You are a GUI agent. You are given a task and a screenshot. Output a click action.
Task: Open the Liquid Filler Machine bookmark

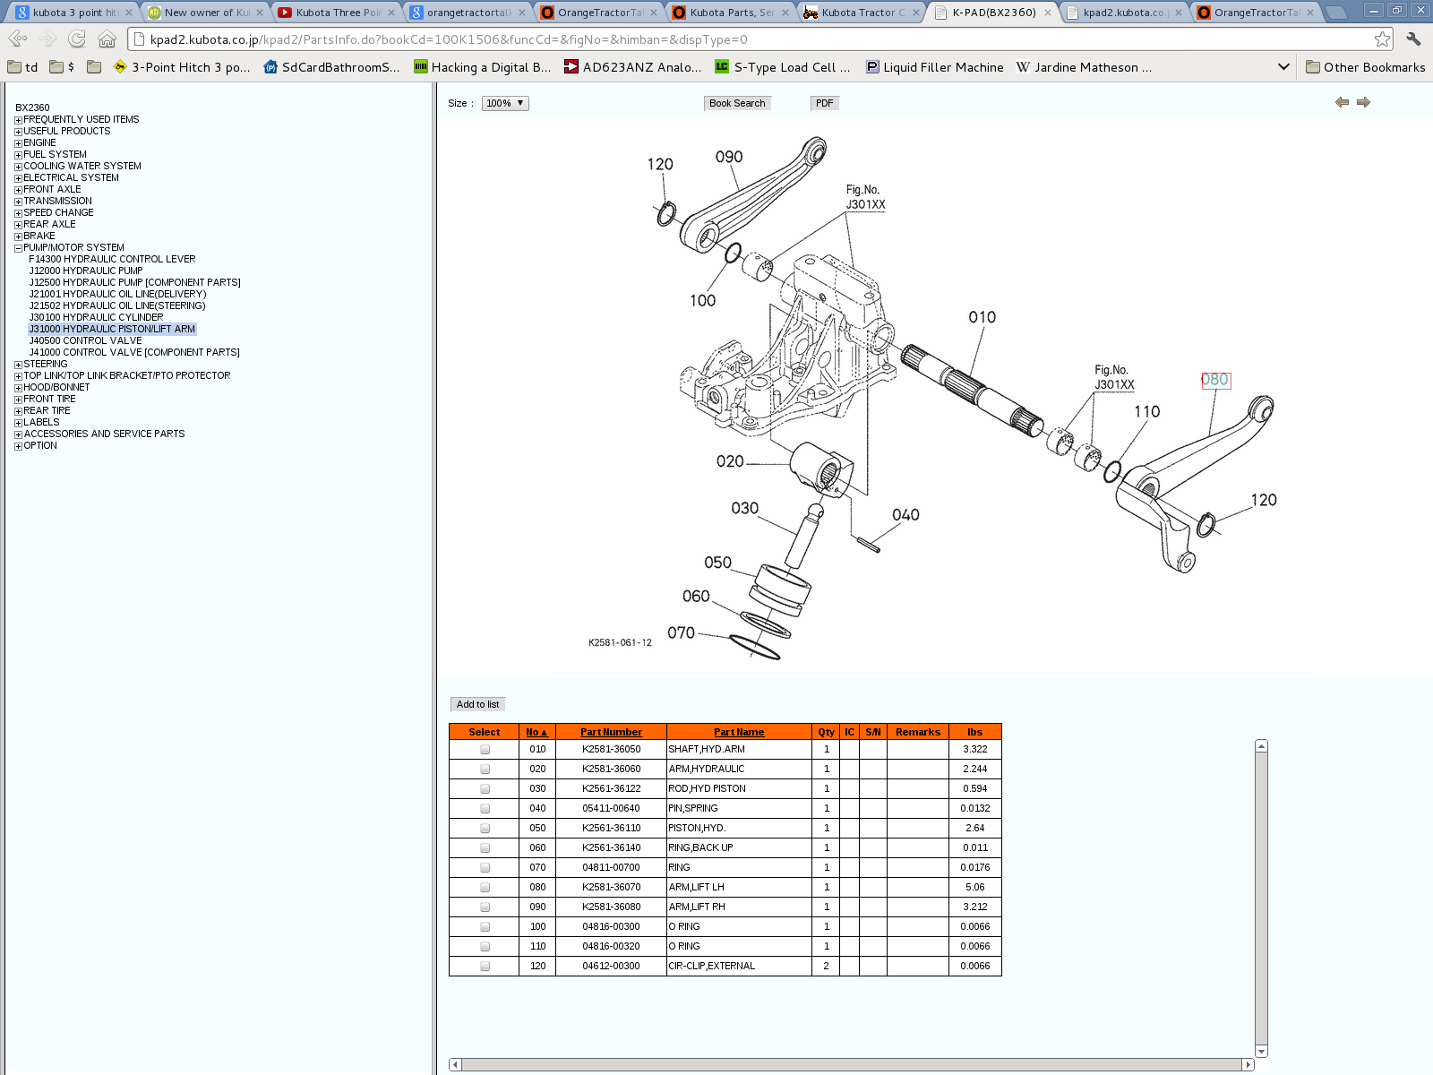point(934,67)
